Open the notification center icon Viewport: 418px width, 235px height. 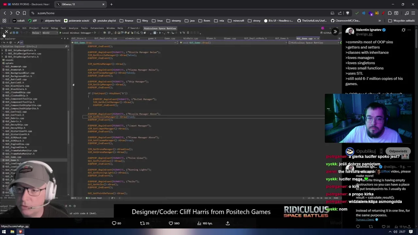[x=410, y=232]
